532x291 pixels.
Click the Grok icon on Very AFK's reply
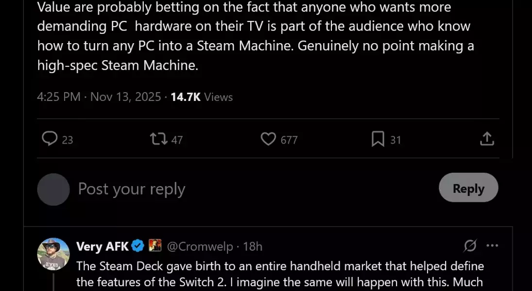click(x=470, y=246)
